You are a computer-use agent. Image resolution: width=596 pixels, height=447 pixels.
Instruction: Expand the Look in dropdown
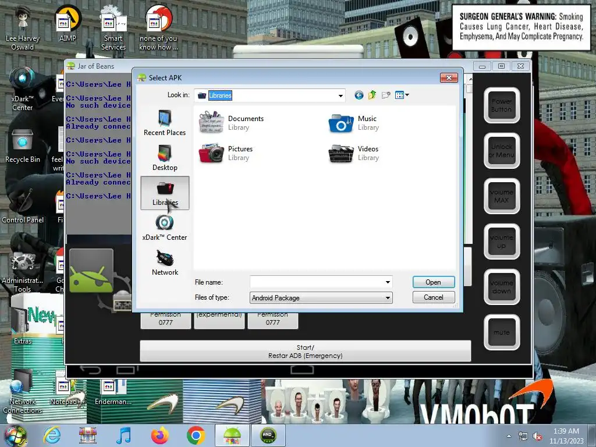pyautogui.click(x=340, y=95)
